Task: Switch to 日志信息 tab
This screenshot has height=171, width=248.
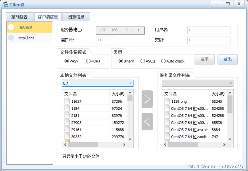Action: pyautogui.click(x=76, y=17)
